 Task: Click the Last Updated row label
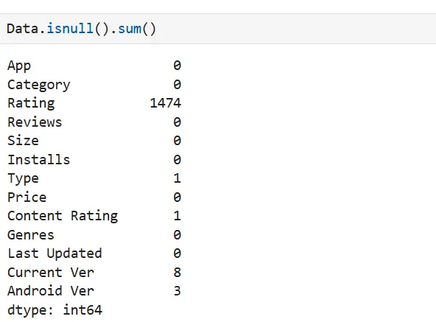pyautogui.click(x=55, y=253)
